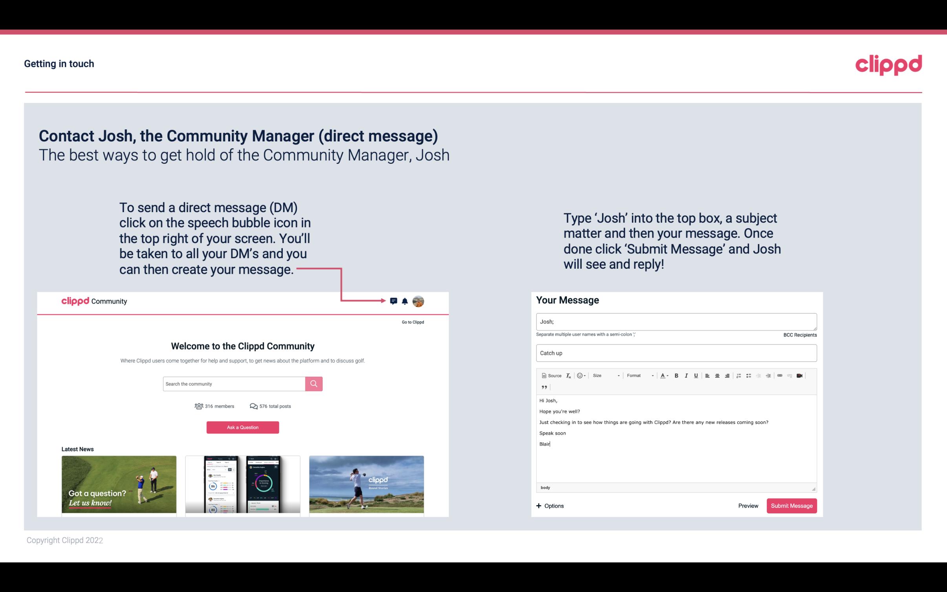Click the Preview button

pos(748,506)
